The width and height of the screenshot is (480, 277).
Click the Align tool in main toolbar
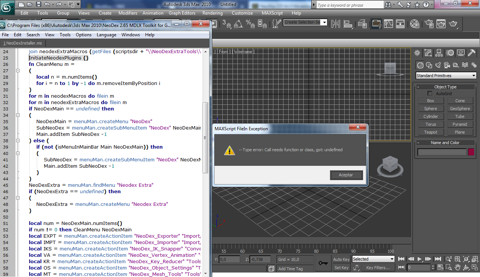point(348,24)
